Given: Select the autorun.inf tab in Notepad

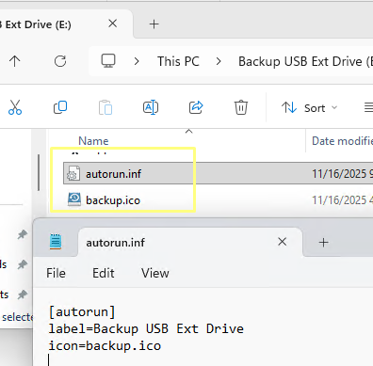Looking at the screenshot, I should 190,242.
